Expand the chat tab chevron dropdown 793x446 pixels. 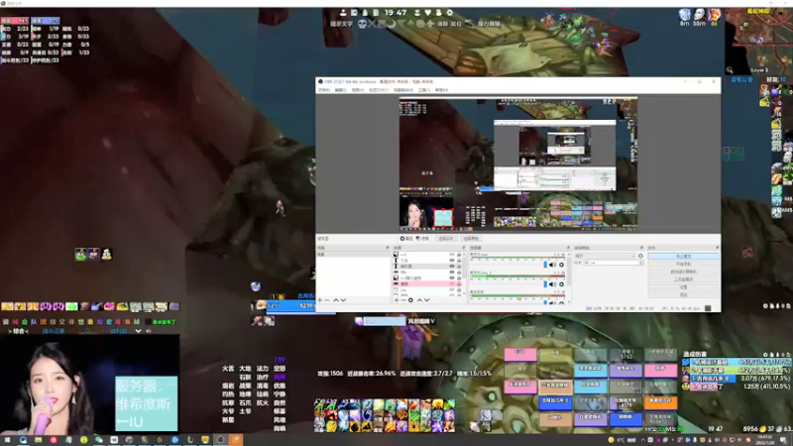pos(138,331)
